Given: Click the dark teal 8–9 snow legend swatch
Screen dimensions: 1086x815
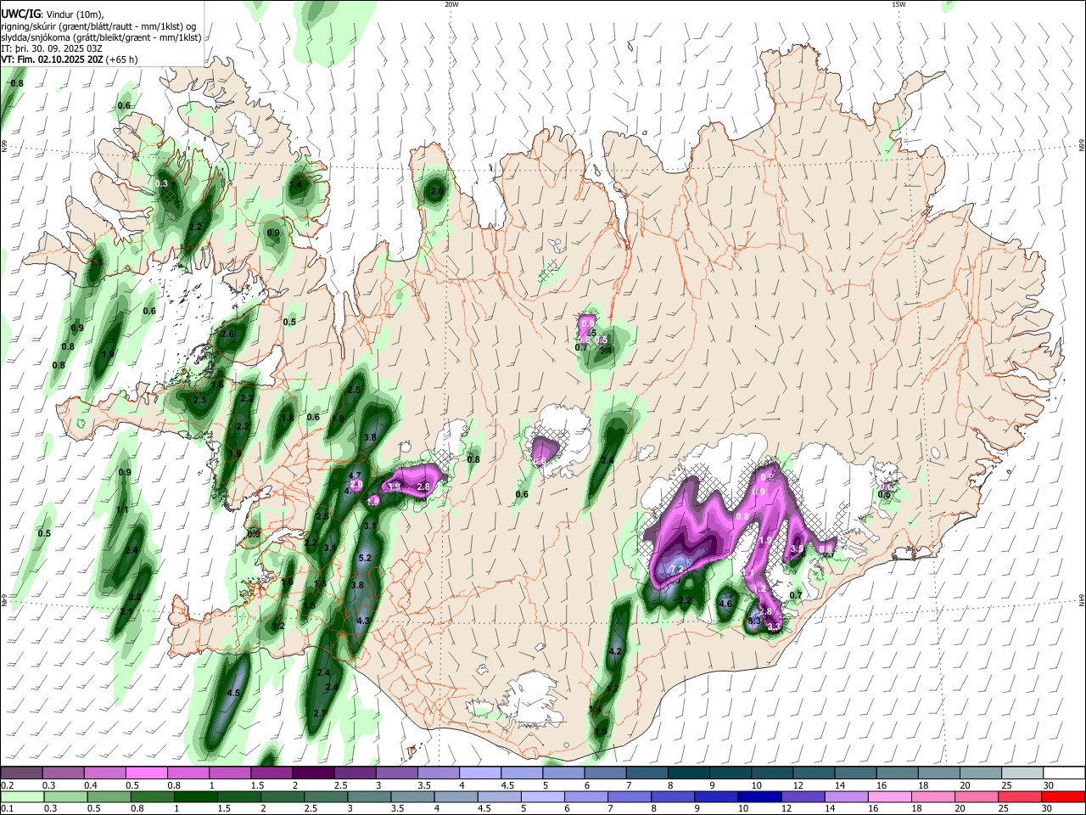Looking at the screenshot, I should 687,773.
